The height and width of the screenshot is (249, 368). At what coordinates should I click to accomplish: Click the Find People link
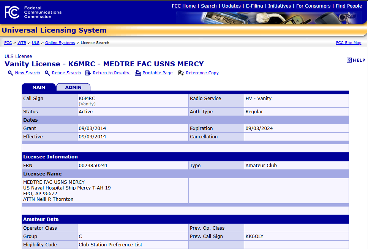click(348, 6)
